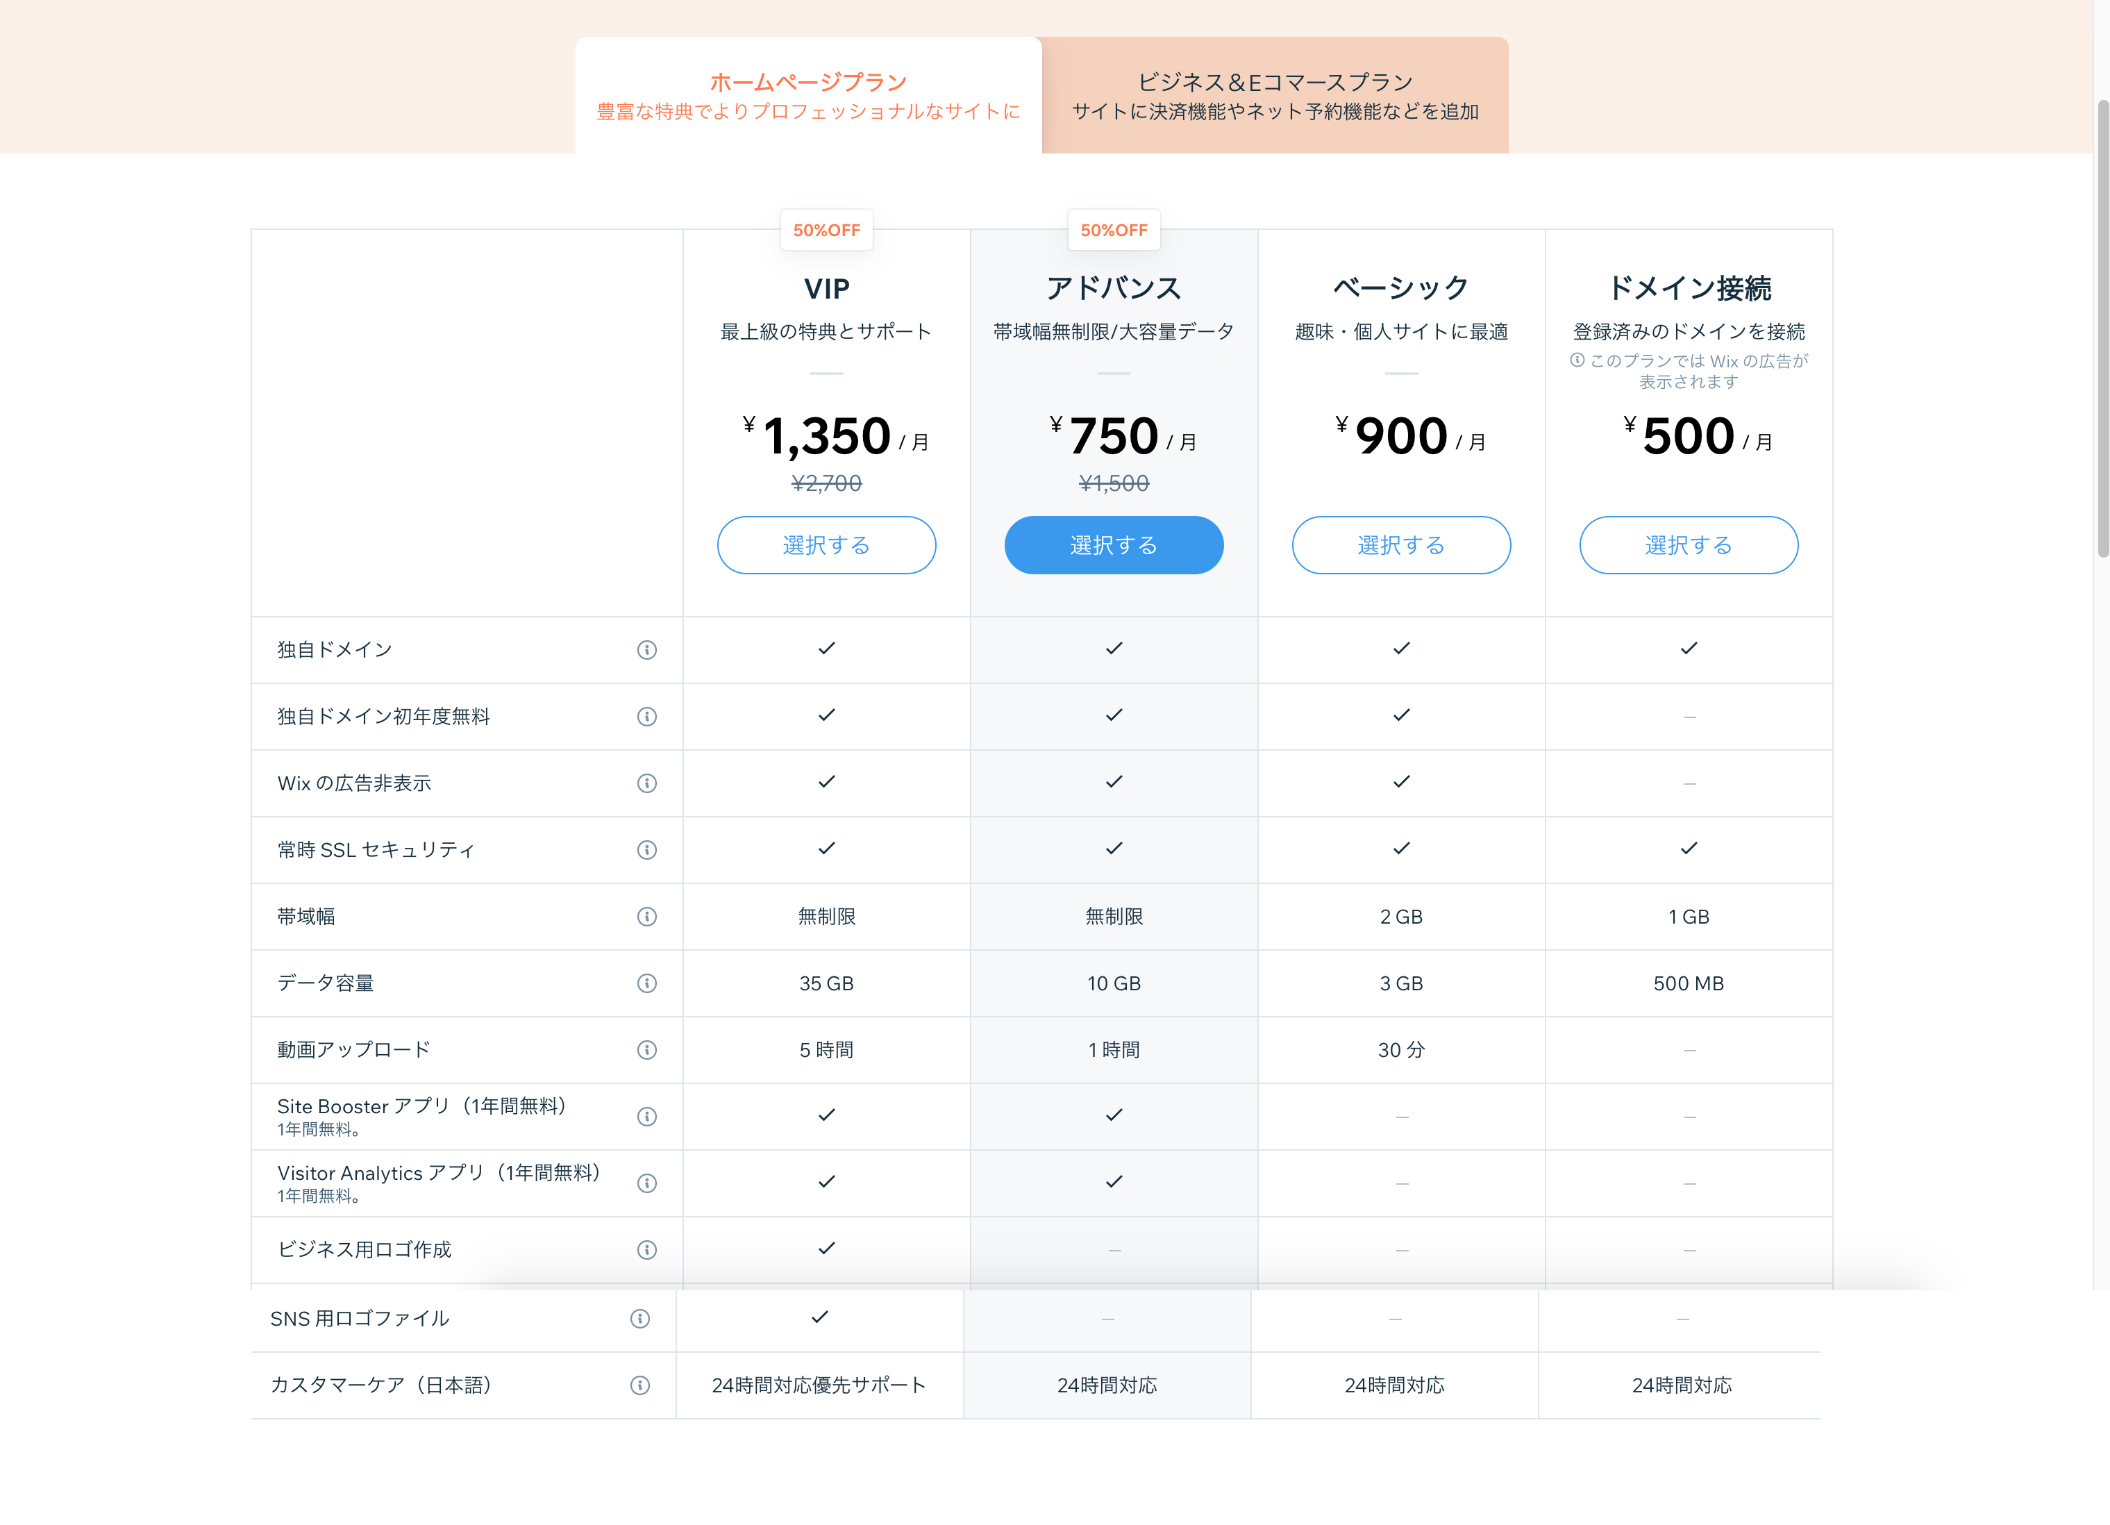Show info for Wix の広告非表示
The height and width of the screenshot is (1525, 2110).
pyautogui.click(x=646, y=783)
